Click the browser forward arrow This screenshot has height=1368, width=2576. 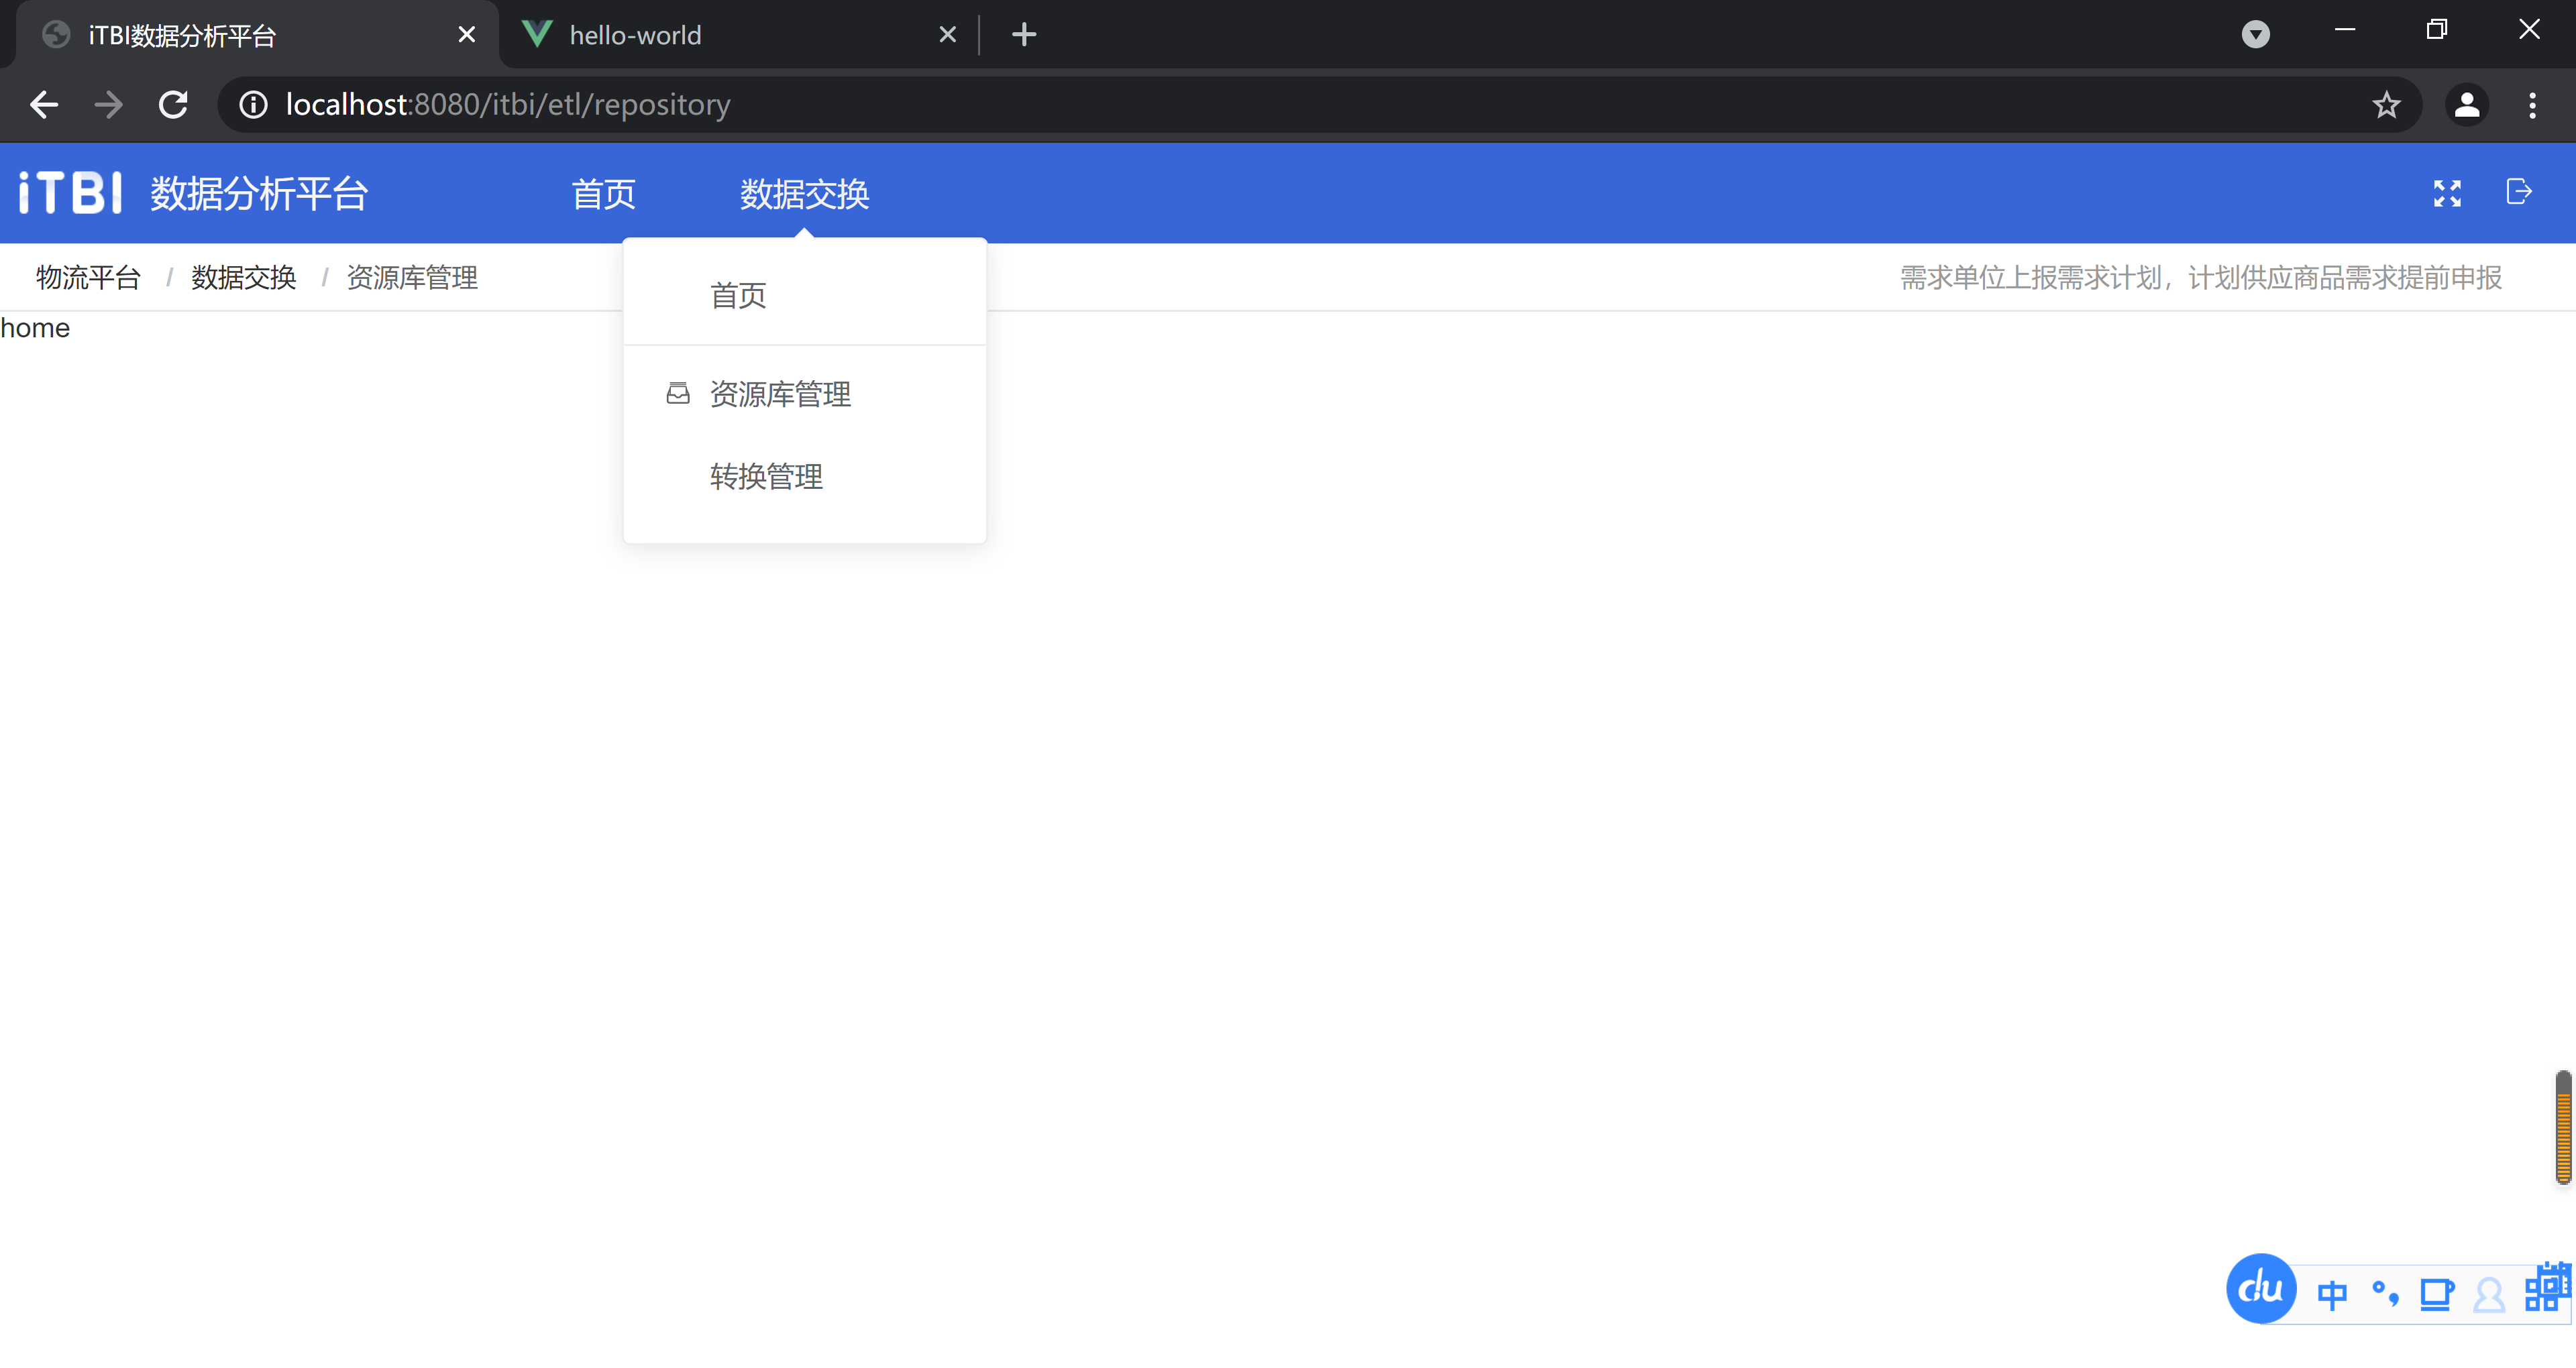coord(108,104)
